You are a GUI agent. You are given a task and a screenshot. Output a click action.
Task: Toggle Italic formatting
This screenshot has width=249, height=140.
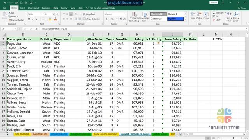pyautogui.click(x=33, y=19)
